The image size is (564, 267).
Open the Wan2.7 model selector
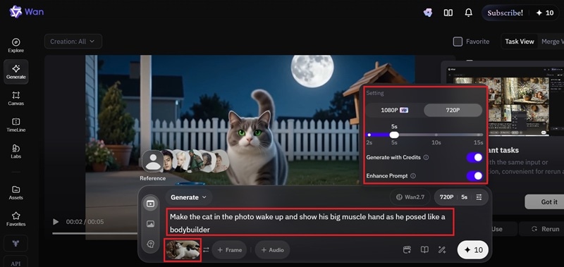[410, 197]
